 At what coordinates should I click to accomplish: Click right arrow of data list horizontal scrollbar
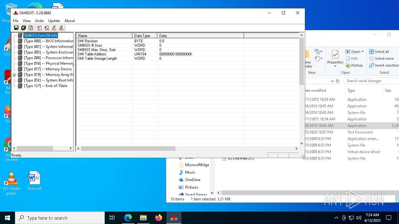296,149
